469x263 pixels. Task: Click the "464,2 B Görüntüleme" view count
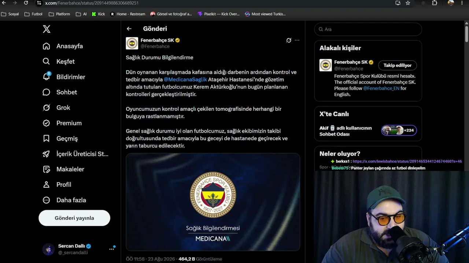pyautogui.click(x=200, y=259)
